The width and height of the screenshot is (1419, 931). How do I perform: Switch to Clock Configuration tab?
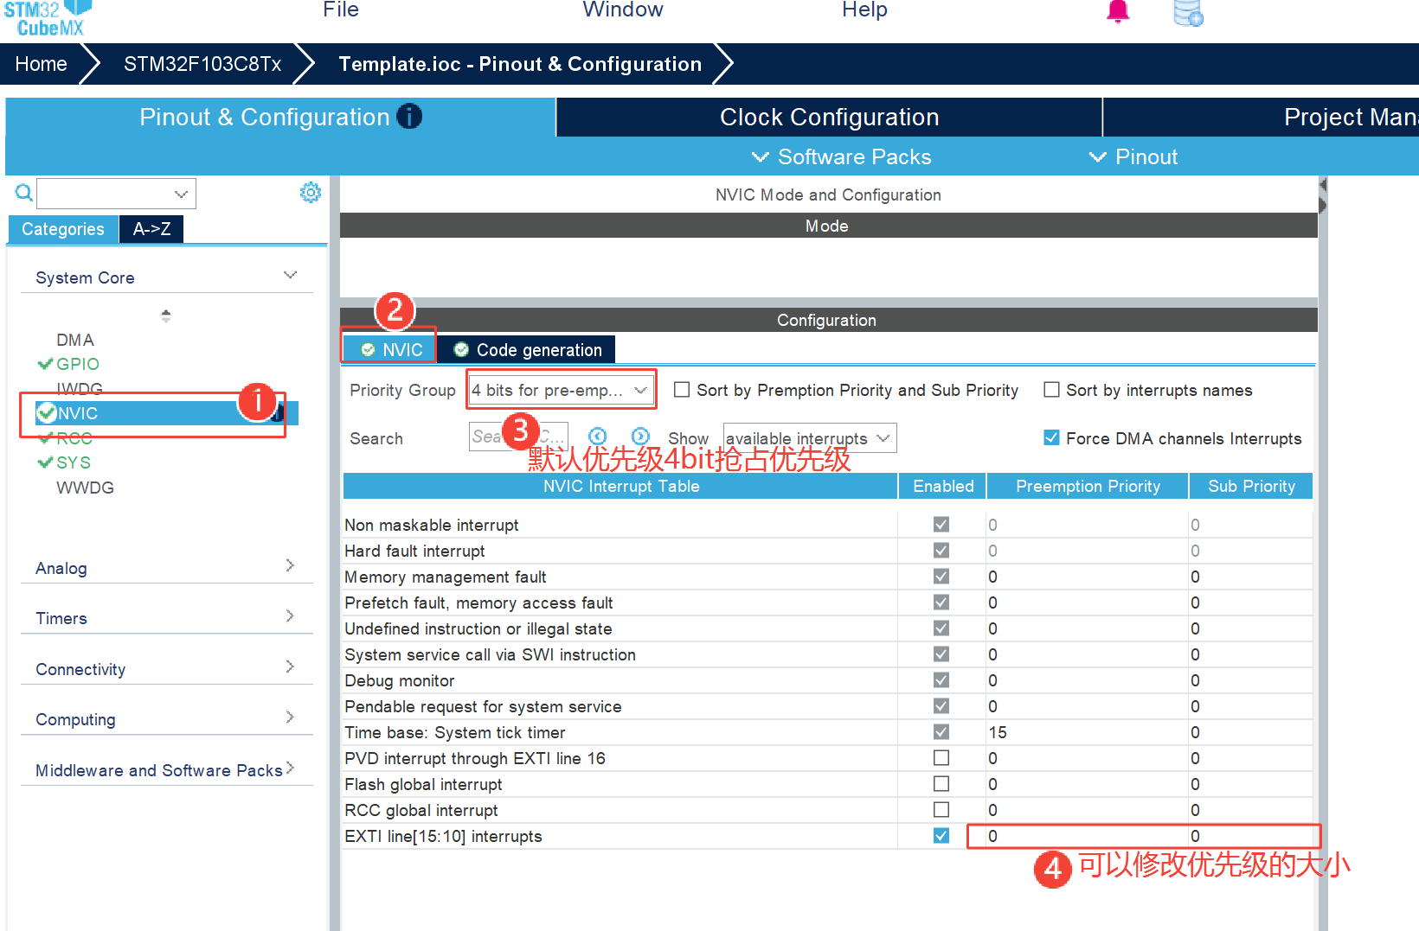point(829,117)
